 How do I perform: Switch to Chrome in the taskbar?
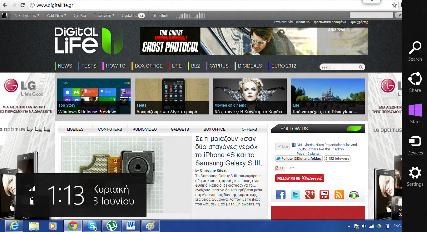73,226
